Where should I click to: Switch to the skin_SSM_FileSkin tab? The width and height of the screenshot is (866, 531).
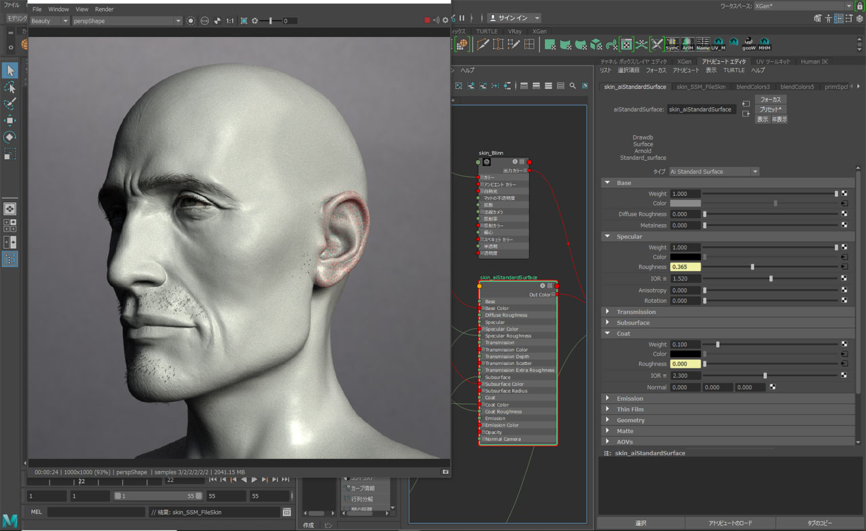(x=701, y=87)
